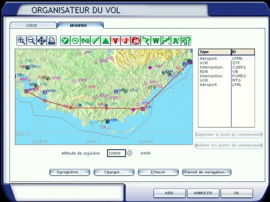Click the last green contour lines icon

186,41
